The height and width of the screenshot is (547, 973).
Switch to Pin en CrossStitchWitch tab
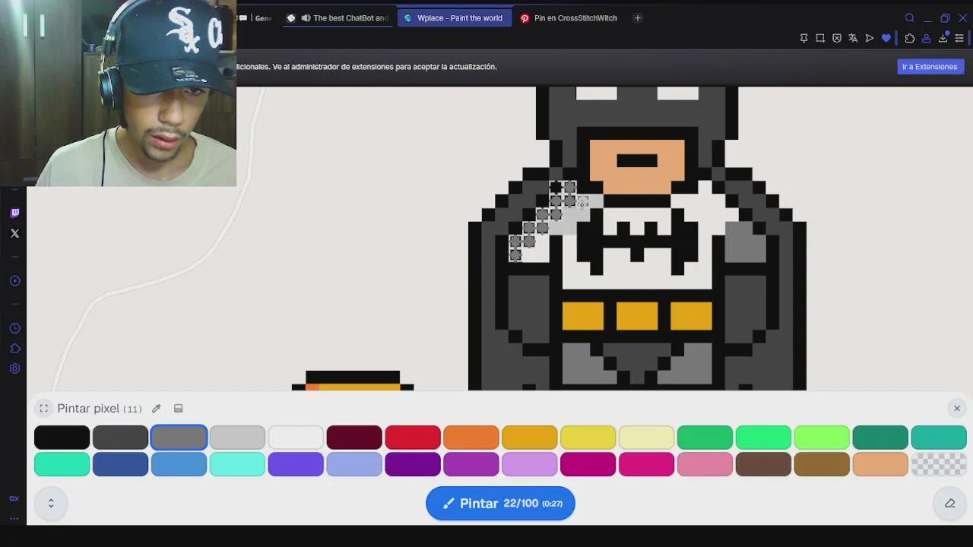pos(570,18)
